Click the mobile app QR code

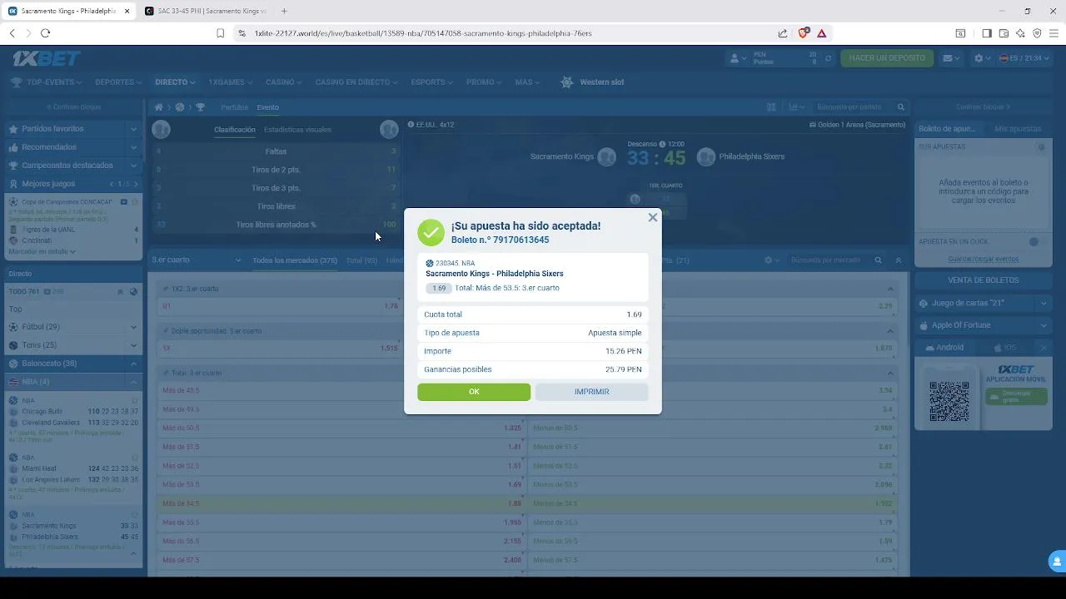949,401
